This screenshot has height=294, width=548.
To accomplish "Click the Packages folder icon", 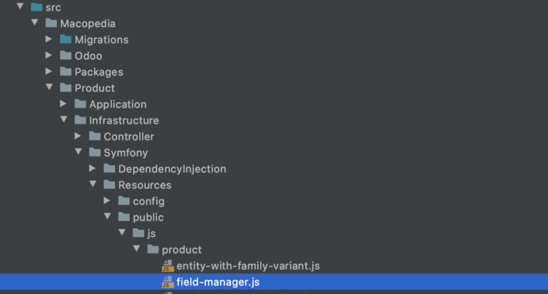I will point(66,72).
